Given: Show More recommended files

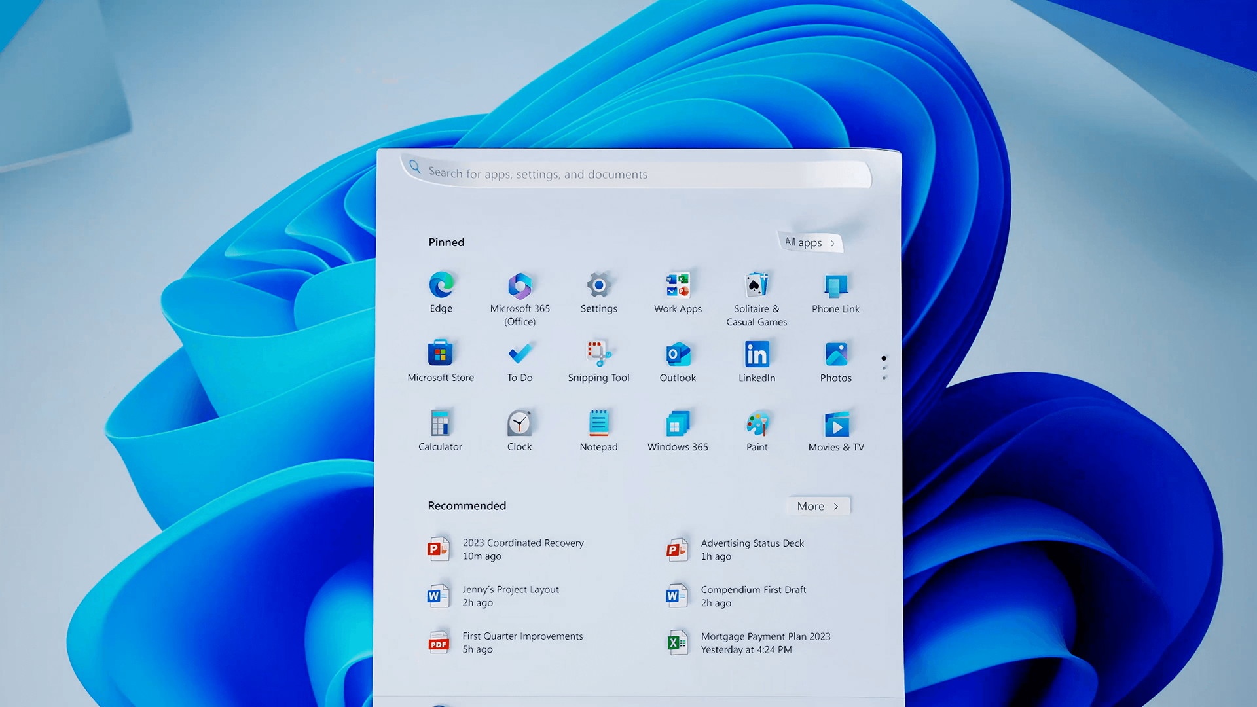Looking at the screenshot, I should click(x=818, y=506).
